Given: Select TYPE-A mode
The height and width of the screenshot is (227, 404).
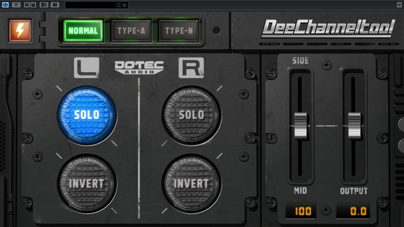Looking at the screenshot, I should pos(131,31).
